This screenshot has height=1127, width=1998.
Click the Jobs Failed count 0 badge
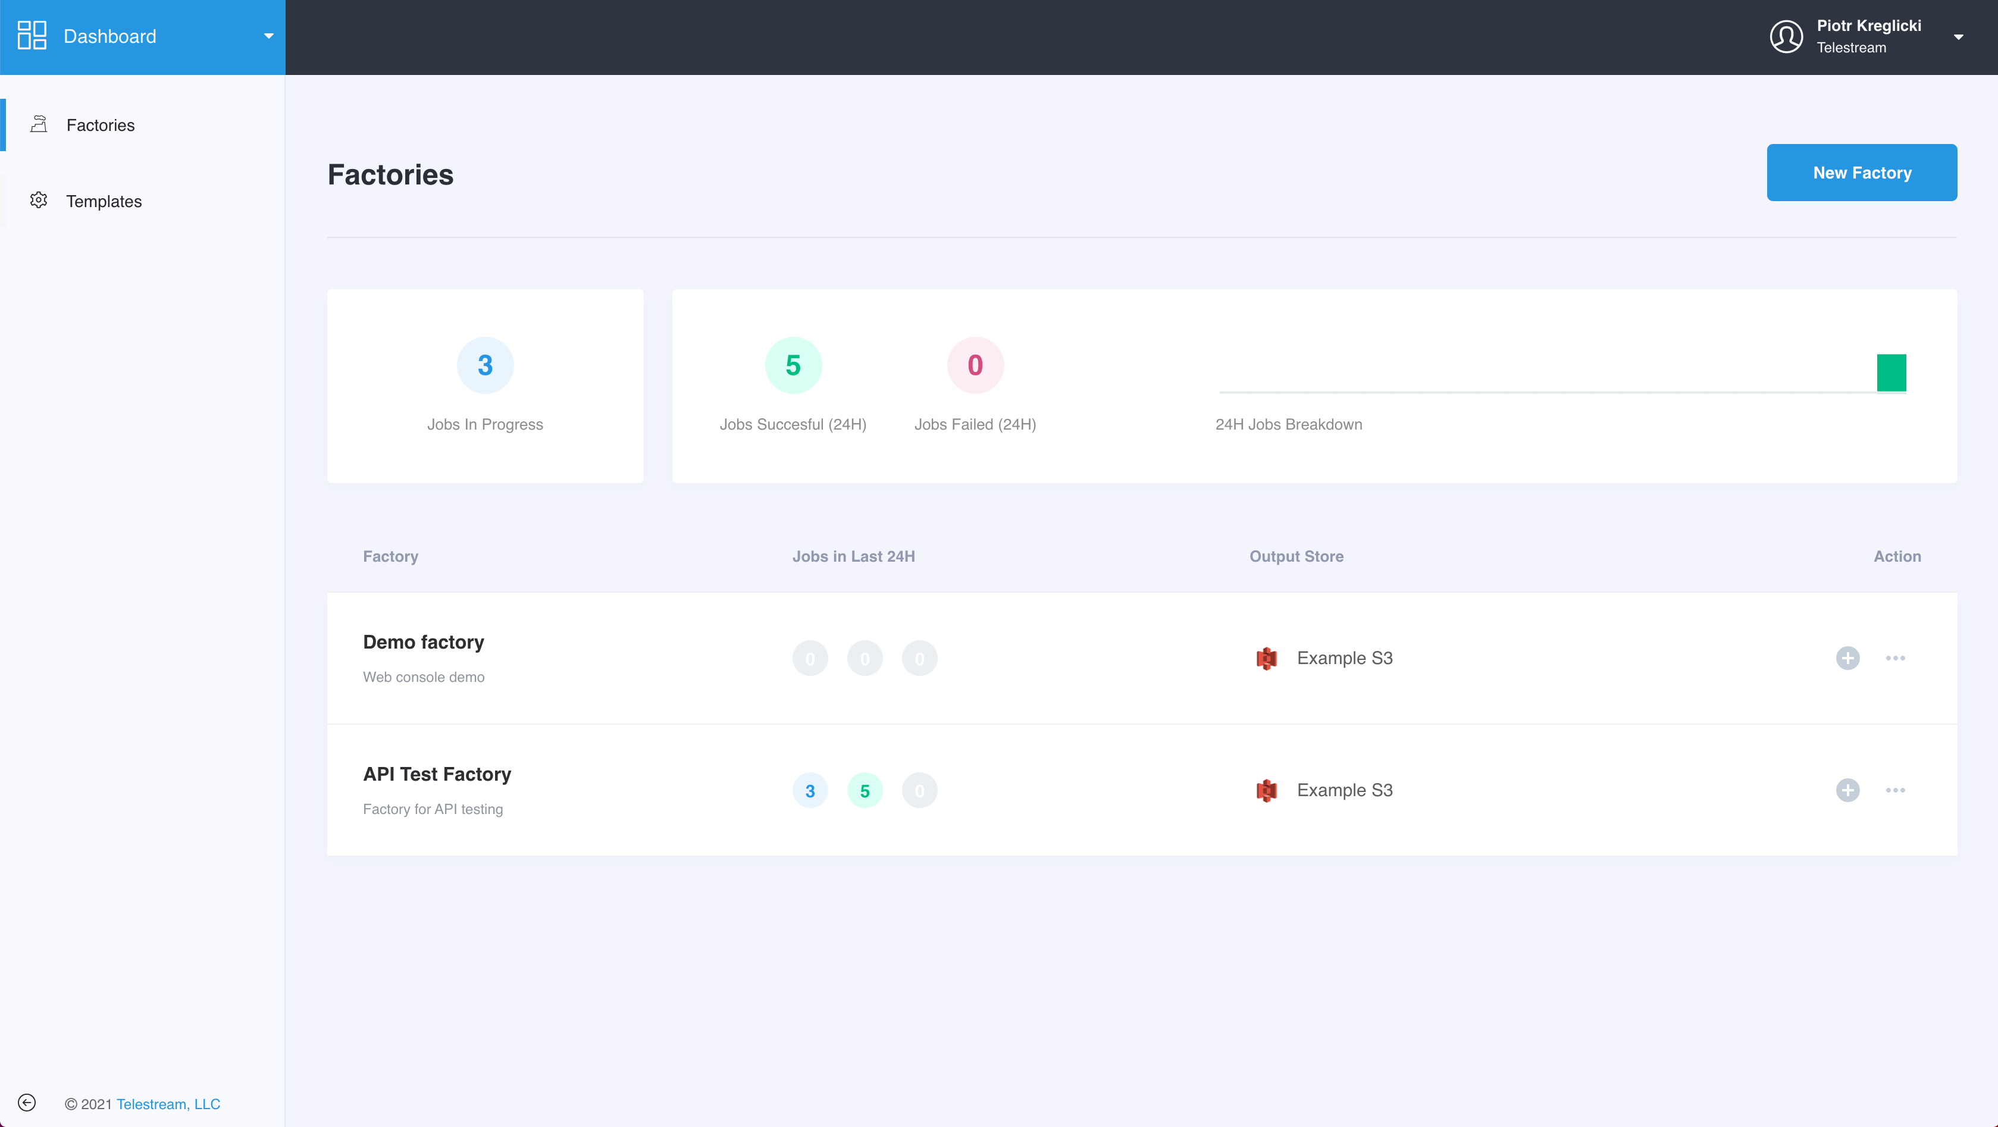click(x=975, y=365)
